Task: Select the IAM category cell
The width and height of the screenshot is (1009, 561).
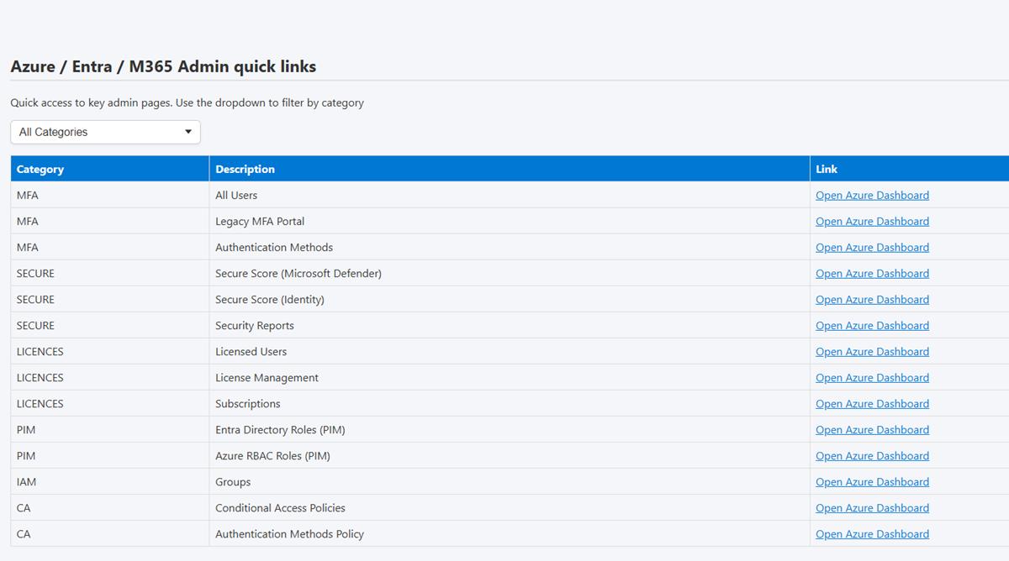Action: coord(27,482)
